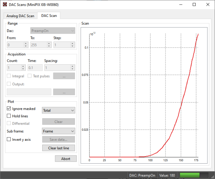Uncheck the Ignore masked checkbox

coord(9,109)
